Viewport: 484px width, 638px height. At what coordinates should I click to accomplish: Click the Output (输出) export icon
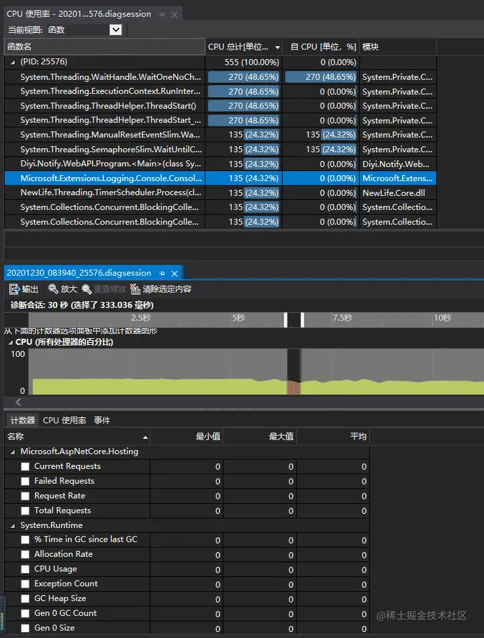14,289
